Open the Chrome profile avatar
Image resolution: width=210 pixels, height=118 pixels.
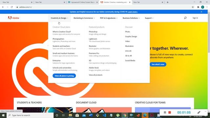coord(202,7)
